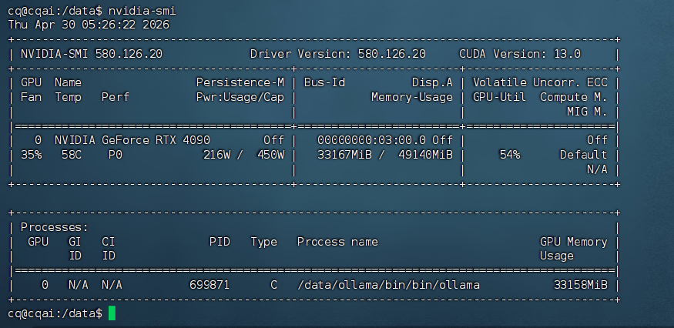The image size is (674, 328).
Task: Click the 54% GPU utilization value
Action: [x=510, y=155]
